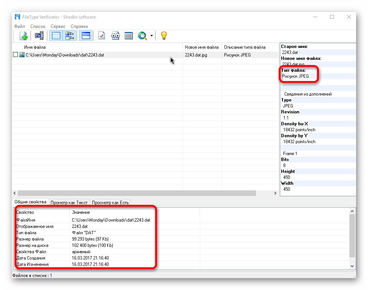This screenshot has width=368, height=290.
Task: Click the rename files toolbar icon
Action: (x=39, y=36)
